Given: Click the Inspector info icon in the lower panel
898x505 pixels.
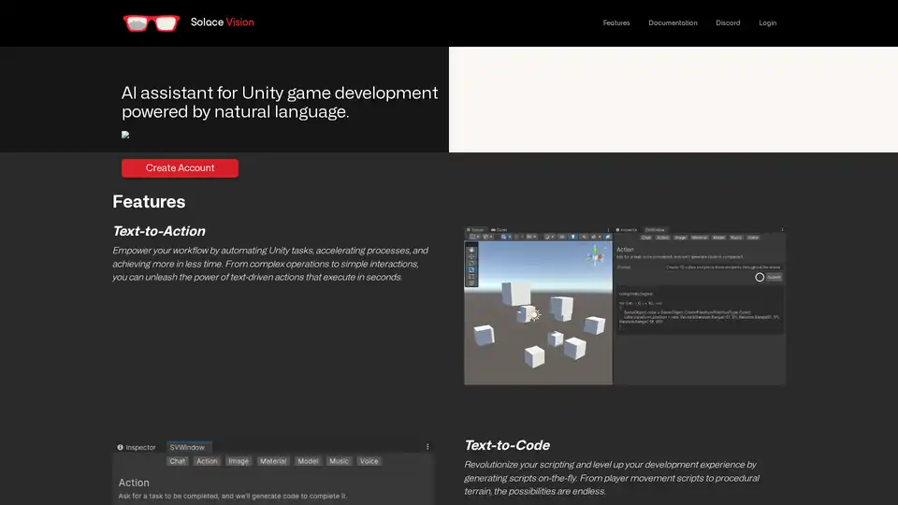Looking at the screenshot, I should click(121, 447).
